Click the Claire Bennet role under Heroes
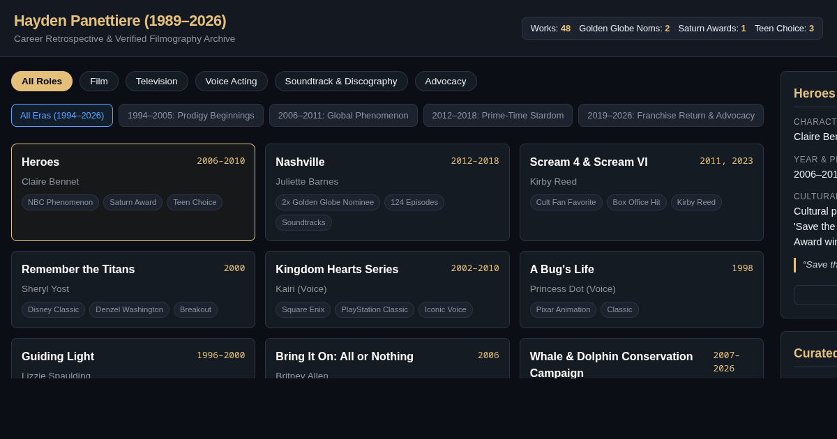Image resolution: width=837 pixels, height=439 pixels. (x=50, y=182)
